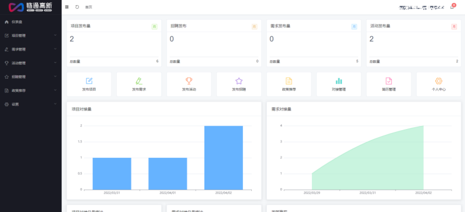Image resolution: width=465 pixels, height=212 pixels.
Task: Click the green 月 badge on 项目发布量
Action: click(154, 27)
